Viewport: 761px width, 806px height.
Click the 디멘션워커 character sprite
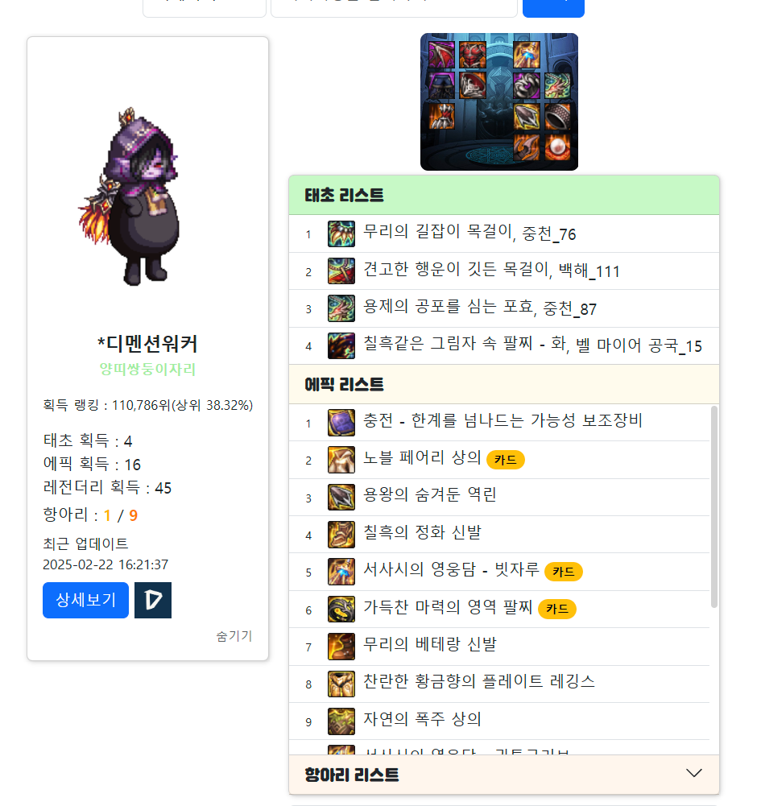click(x=129, y=197)
